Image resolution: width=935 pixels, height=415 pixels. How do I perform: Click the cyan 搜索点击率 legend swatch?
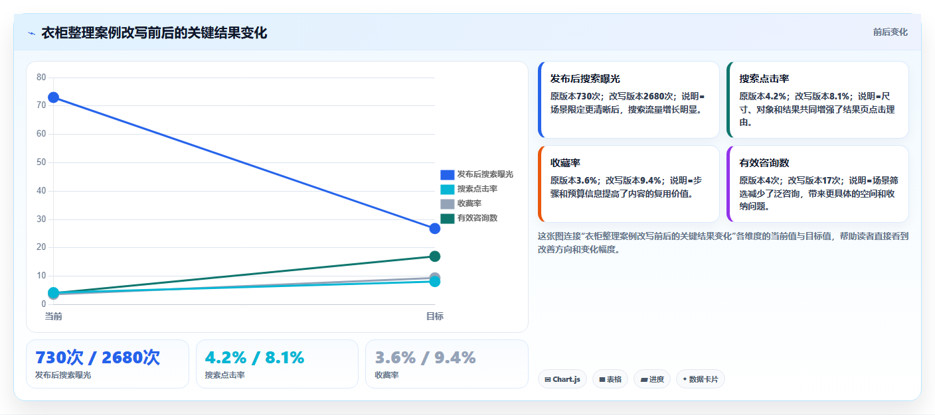point(448,189)
